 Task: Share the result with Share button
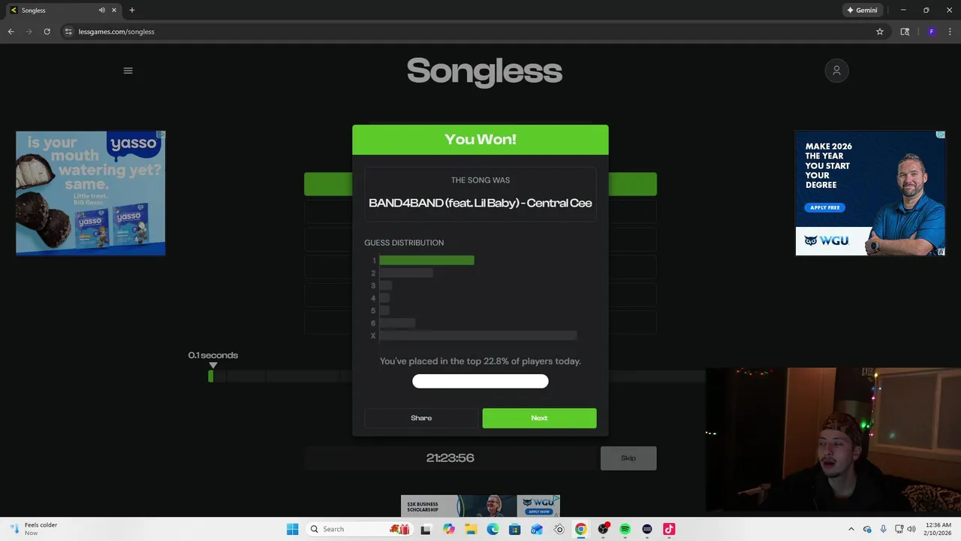(x=421, y=418)
